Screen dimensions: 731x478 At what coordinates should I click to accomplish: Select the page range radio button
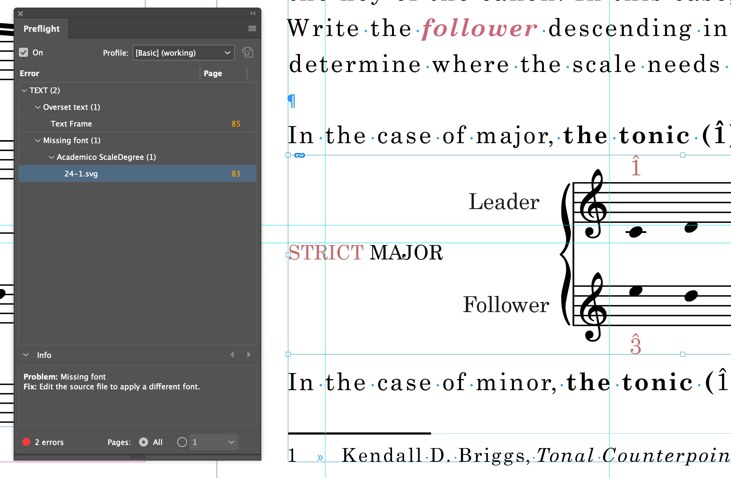coord(182,442)
